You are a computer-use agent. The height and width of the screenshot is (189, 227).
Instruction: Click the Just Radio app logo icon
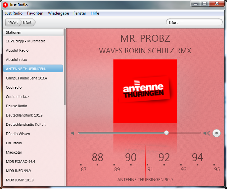pos(5,5)
